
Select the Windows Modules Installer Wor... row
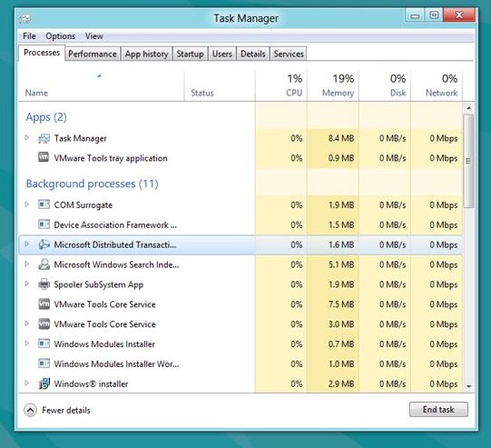[x=241, y=364]
